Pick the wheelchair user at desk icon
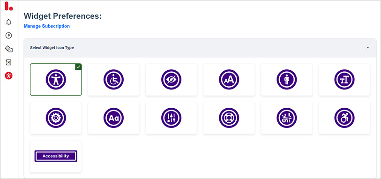This screenshot has width=381, height=179. point(287,118)
